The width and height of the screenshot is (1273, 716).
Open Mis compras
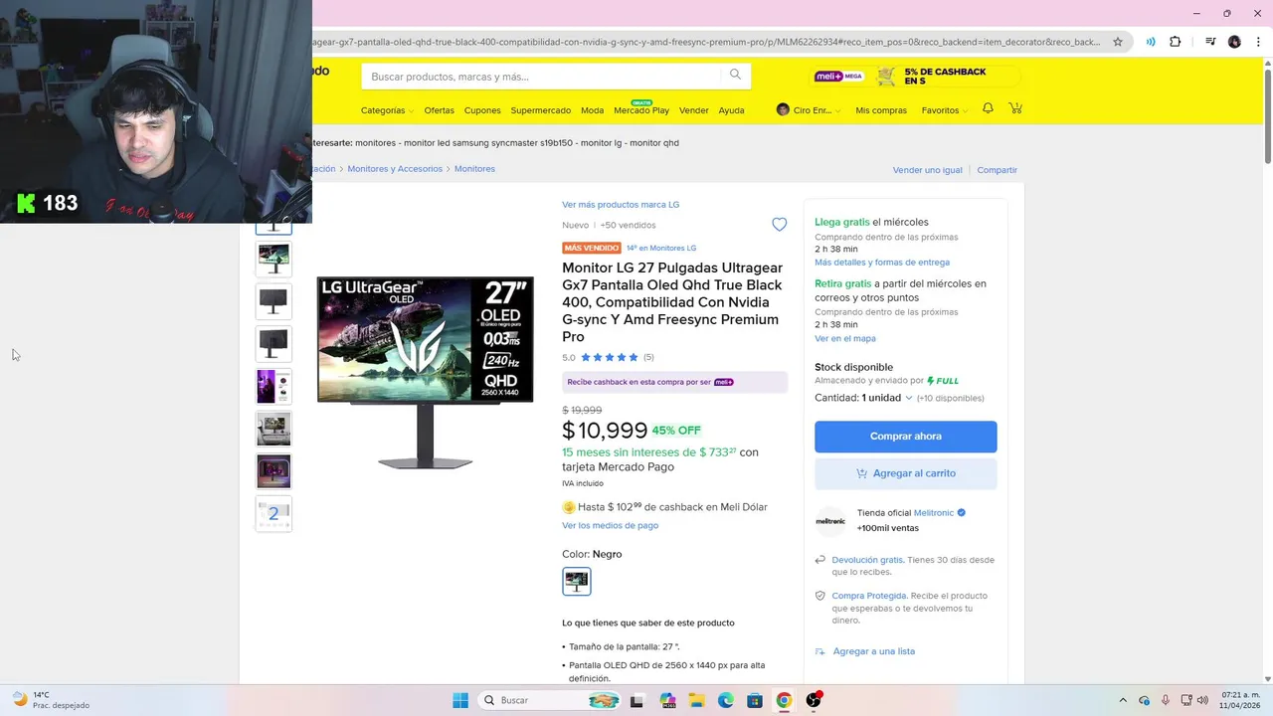[881, 110]
